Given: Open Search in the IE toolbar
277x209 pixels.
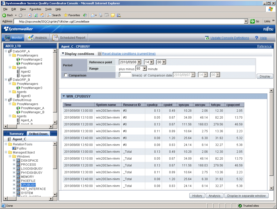Looking at the screenshot, I should (x=54, y=15).
